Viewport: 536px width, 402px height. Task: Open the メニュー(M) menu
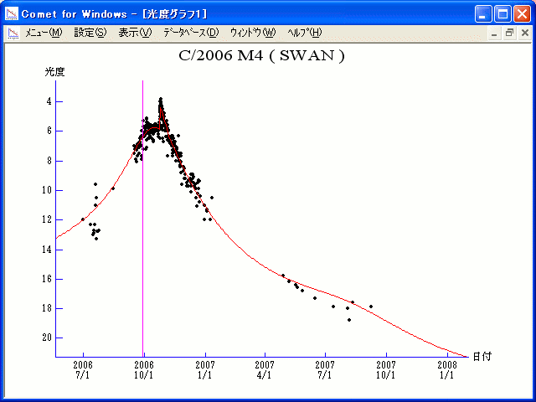pos(44,33)
